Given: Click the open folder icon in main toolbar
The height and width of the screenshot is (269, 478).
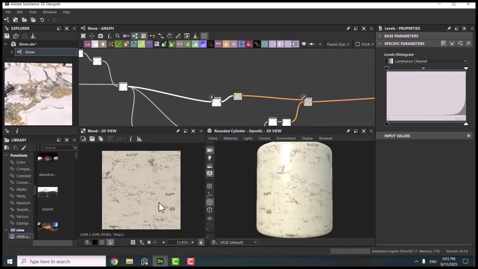Looking at the screenshot, I should pyautogui.click(x=24, y=20).
